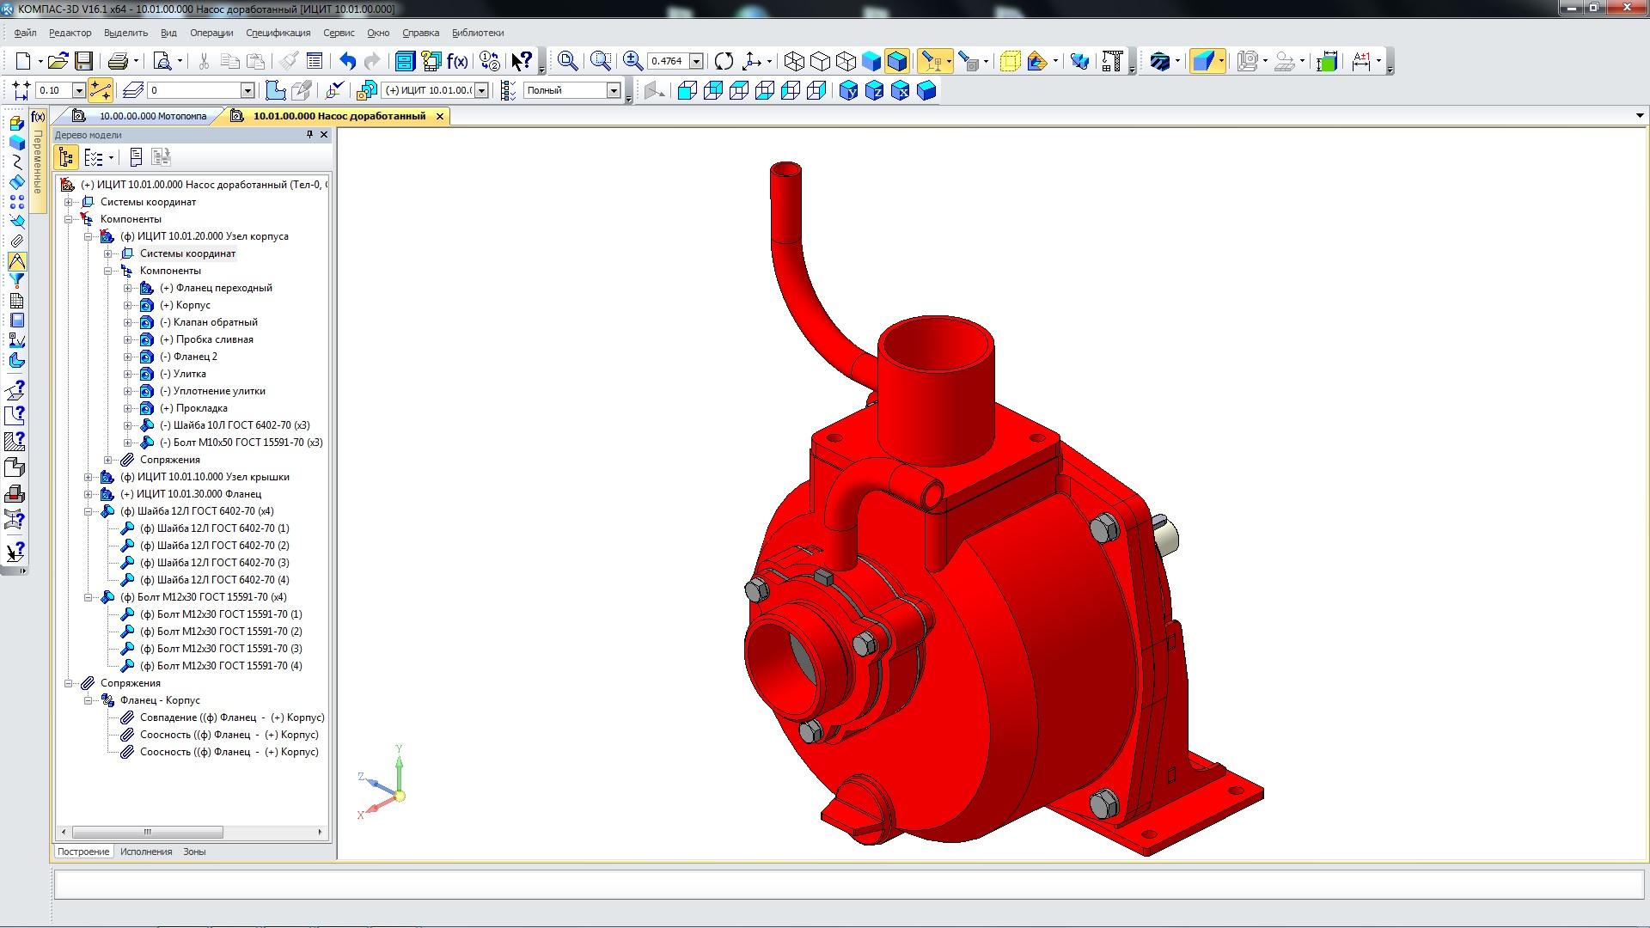Viewport: 1650px width, 928px height.
Task: Click the Y-axis orientation cube icon
Action: pyautogui.click(x=848, y=90)
